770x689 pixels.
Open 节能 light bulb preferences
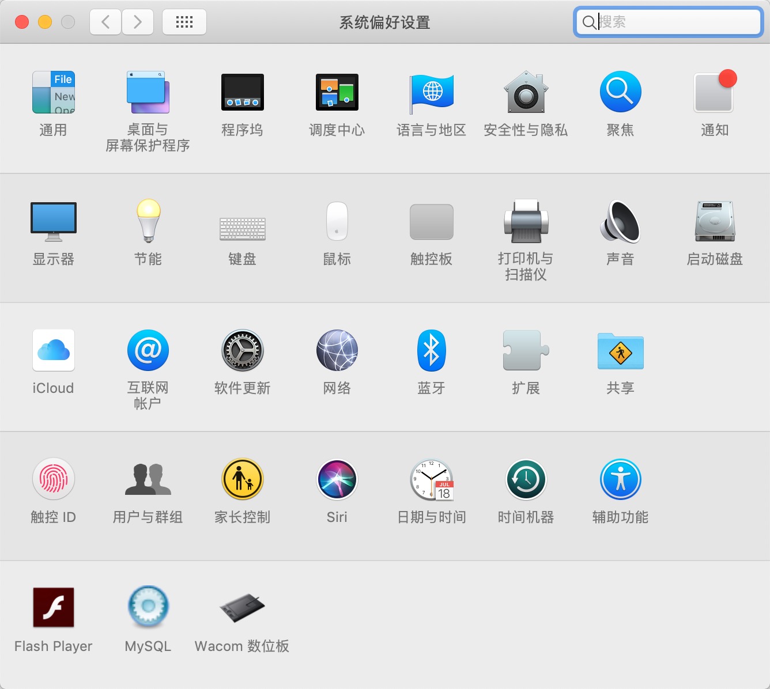coord(148,221)
